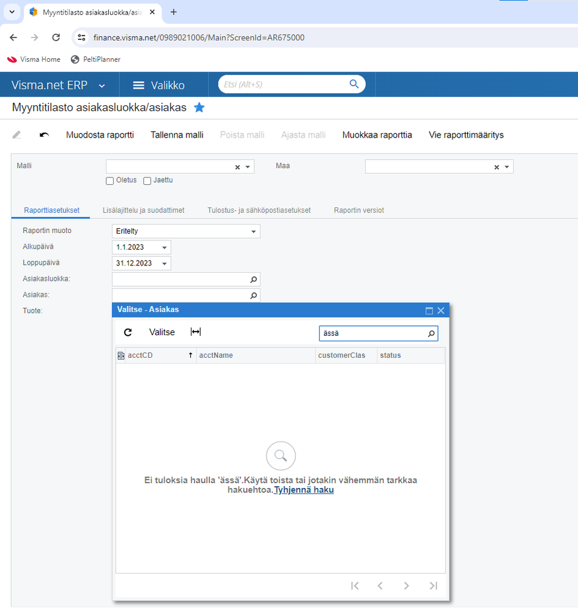Click the Tyhjennä haku link

click(x=303, y=490)
